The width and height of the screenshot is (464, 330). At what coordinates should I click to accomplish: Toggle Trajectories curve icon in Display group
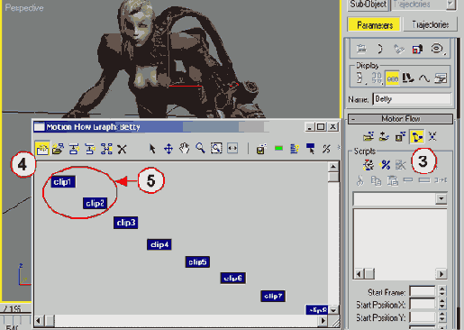click(424, 78)
